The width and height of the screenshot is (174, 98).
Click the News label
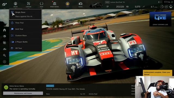[48, 94]
